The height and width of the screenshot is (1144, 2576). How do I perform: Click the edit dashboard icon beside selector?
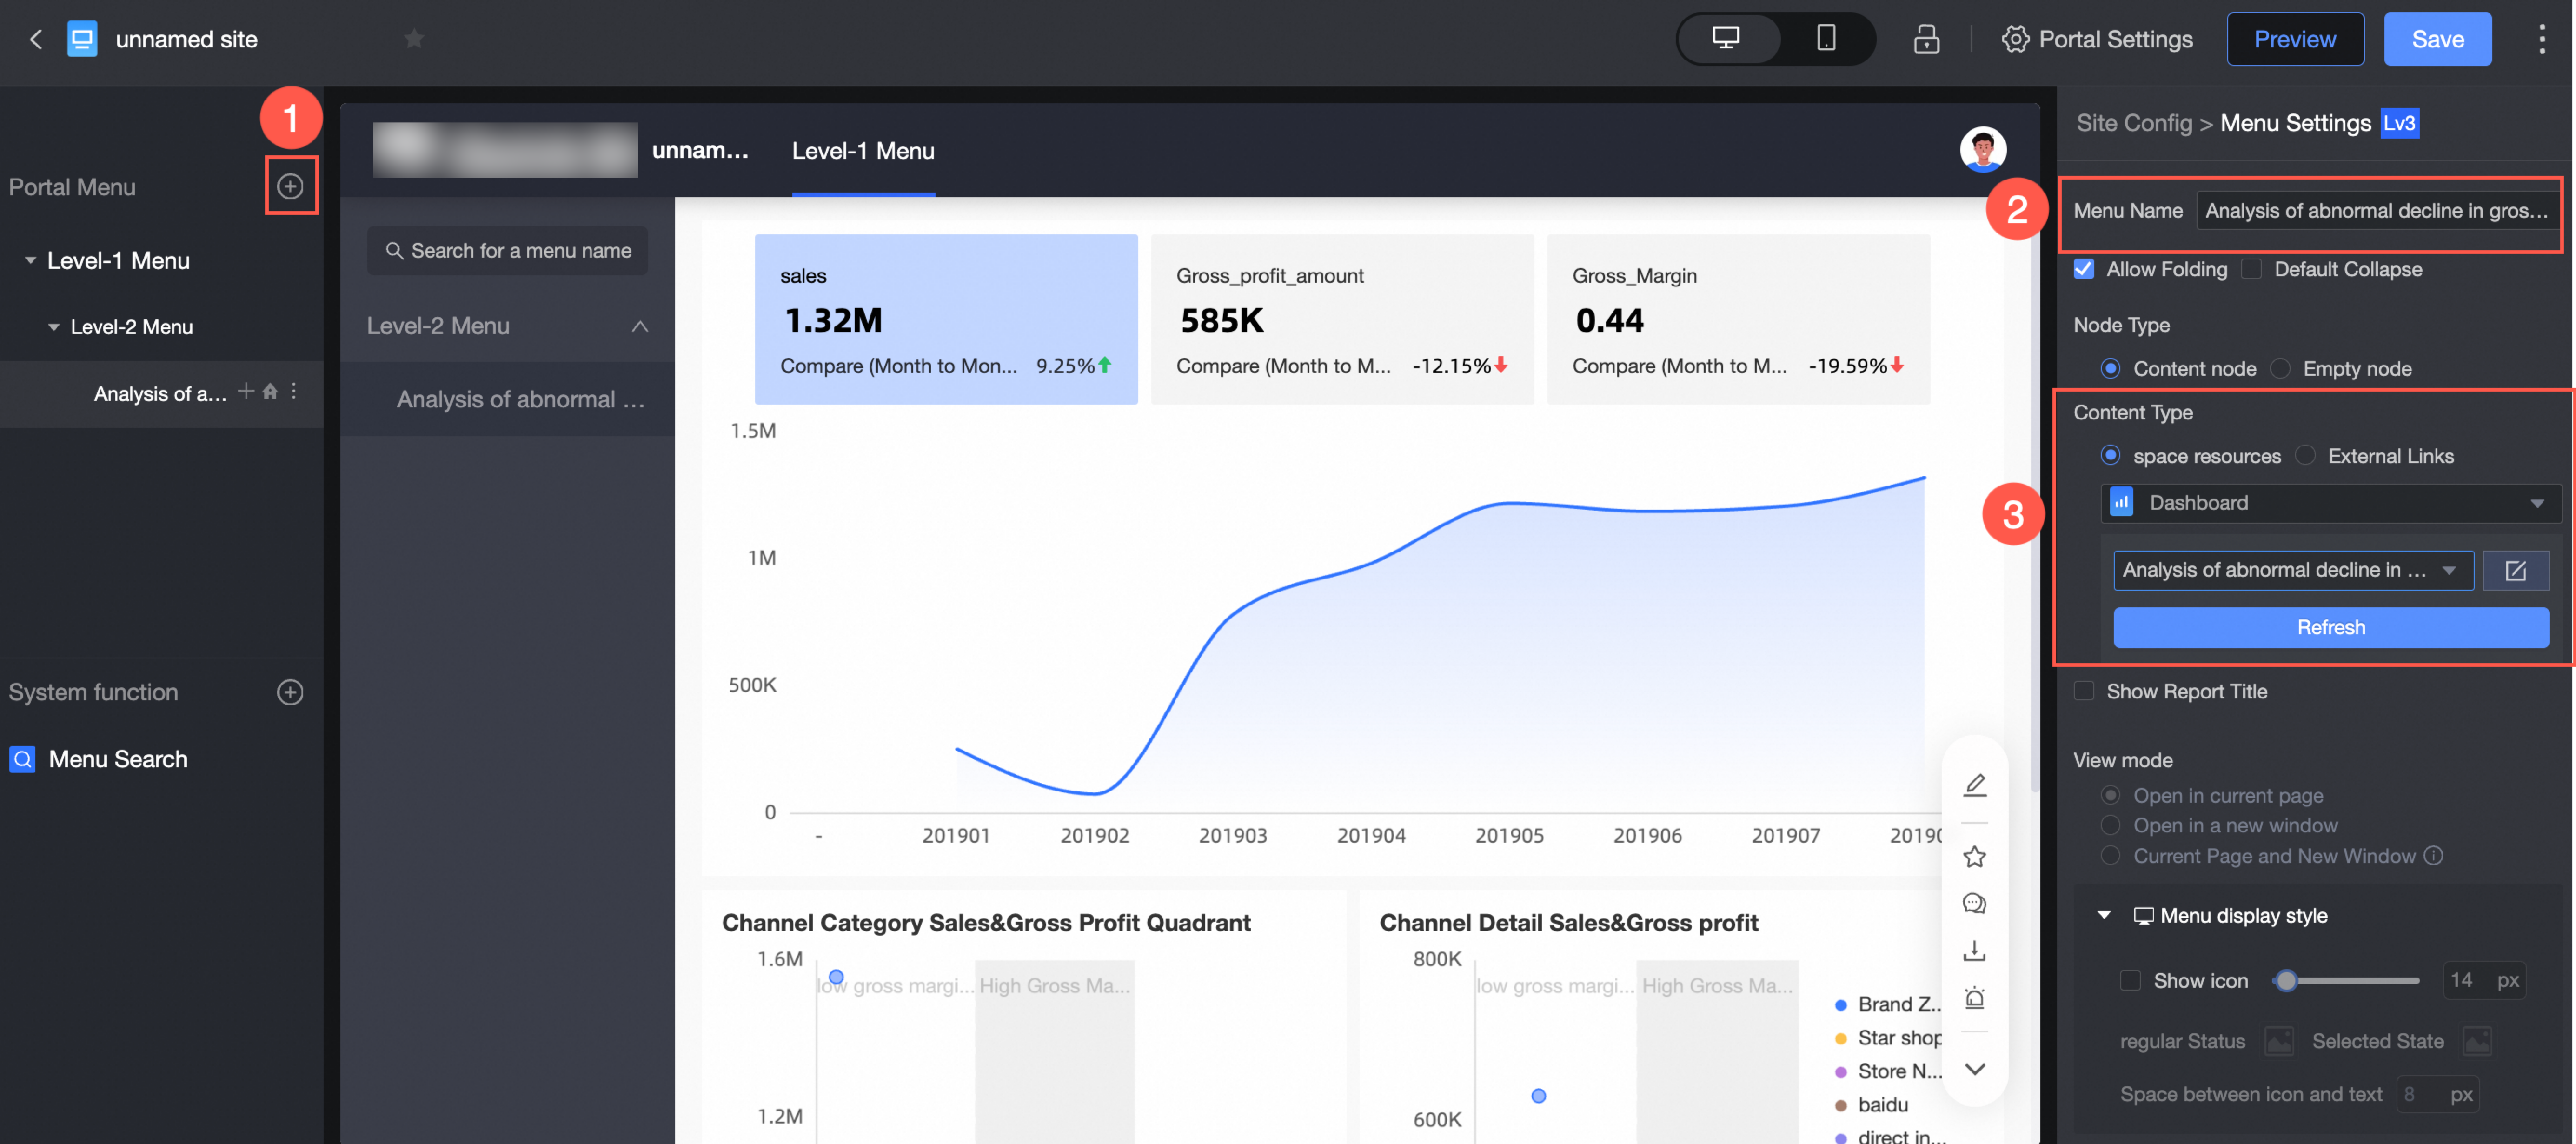pos(2515,570)
